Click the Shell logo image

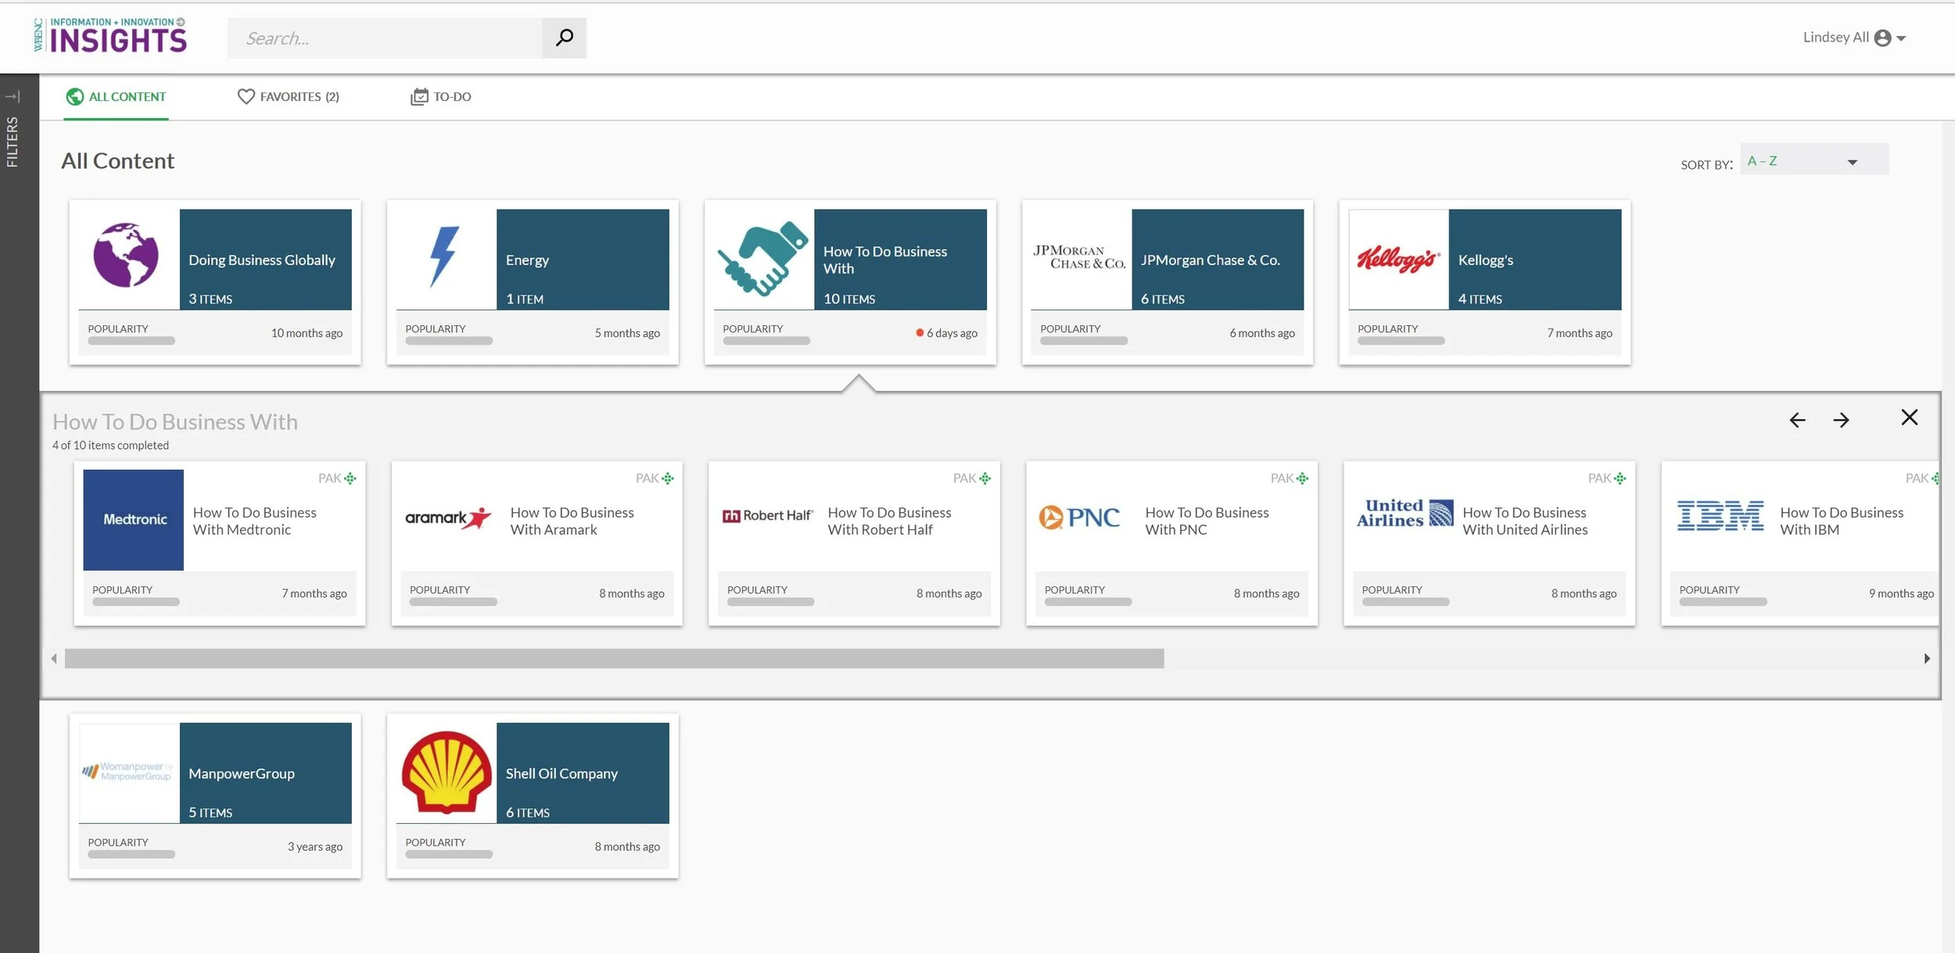pos(446,772)
